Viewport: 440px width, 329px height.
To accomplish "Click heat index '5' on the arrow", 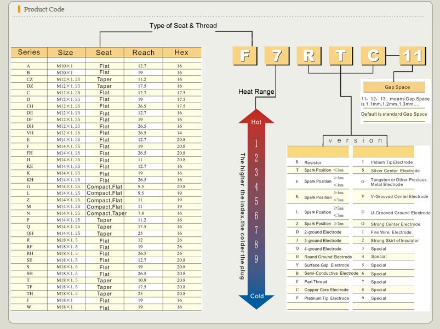I will point(256,201).
